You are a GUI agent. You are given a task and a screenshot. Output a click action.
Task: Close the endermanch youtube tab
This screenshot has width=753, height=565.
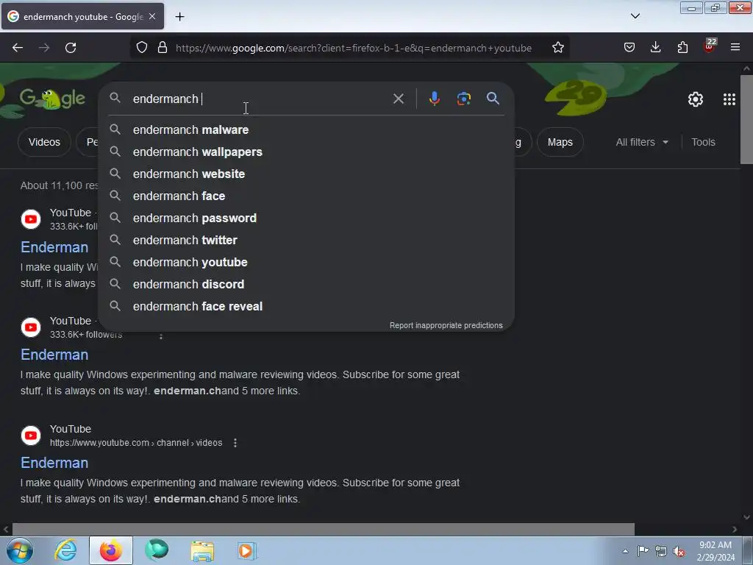[152, 16]
